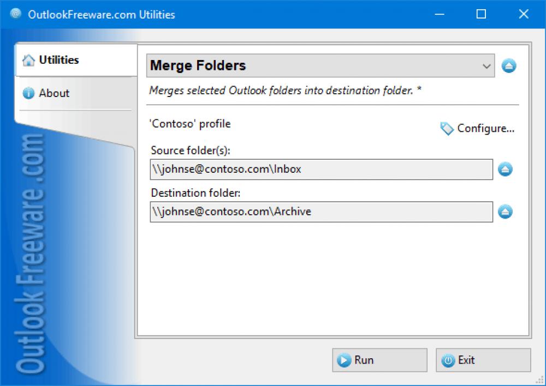Click the eject icon beside the Source folder field

505,169
